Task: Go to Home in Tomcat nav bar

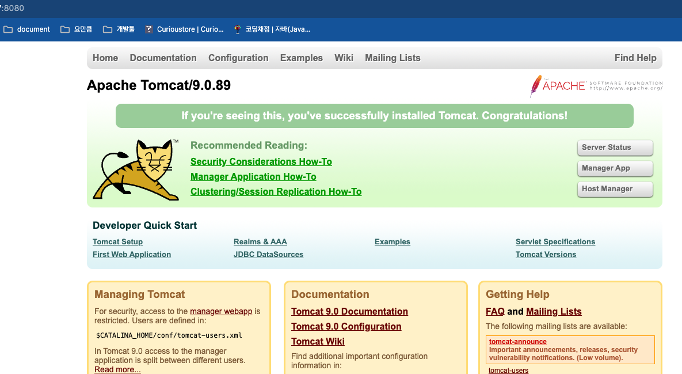Action: pyautogui.click(x=105, y=58)
